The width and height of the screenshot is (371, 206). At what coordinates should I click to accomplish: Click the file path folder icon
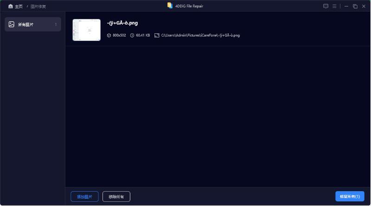pyautogui.click(x=157, y=36)
